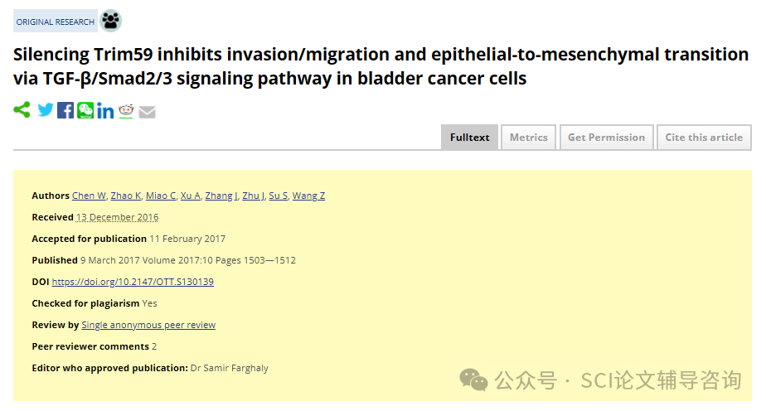Image resolution: width=766 pixels, height=411 pixels.
Task: Open author Zhao K profile link
Action: click(125, 196)
